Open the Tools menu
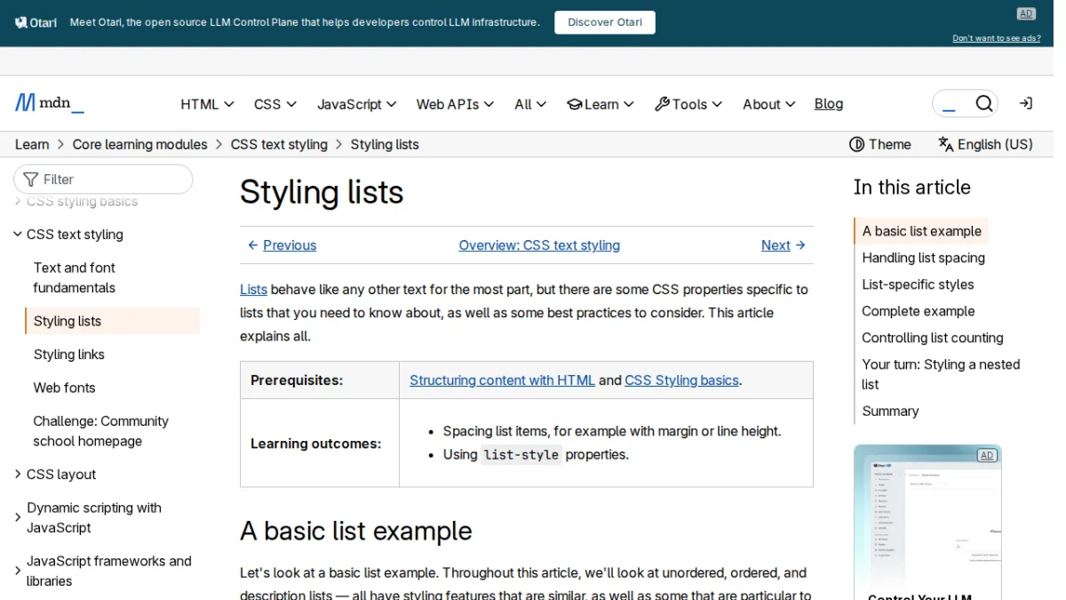The width and height of the screenshot is (1066, 600). pyautogui.click(x=688, y=104)
